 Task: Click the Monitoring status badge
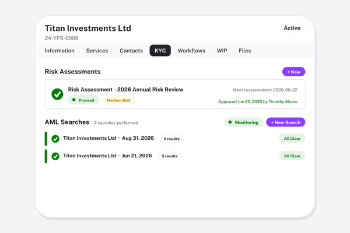click(x=243, y=122)
